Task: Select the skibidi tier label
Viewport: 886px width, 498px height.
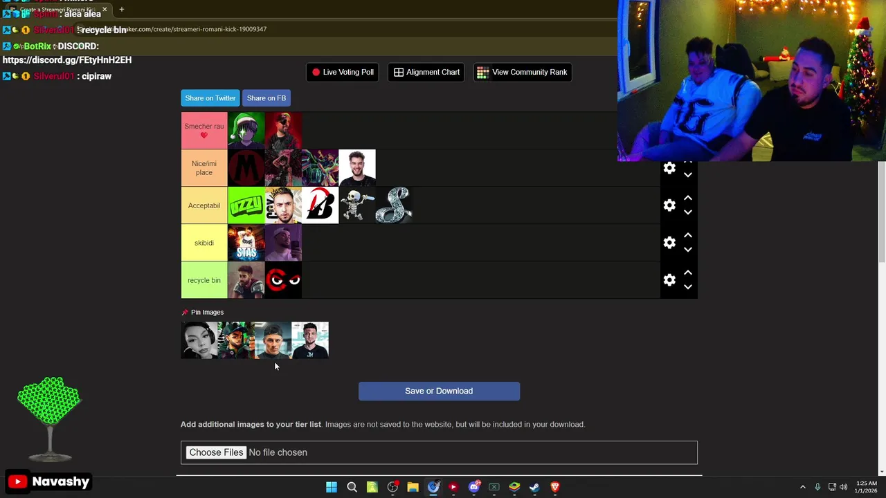Action: (204, 243)
